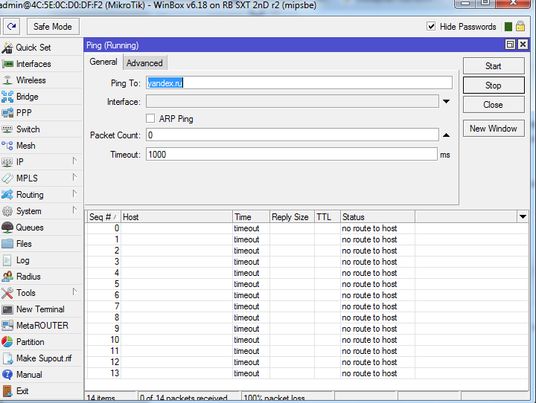Expand the Tools submenu arrow

click(x=75, y=291)
